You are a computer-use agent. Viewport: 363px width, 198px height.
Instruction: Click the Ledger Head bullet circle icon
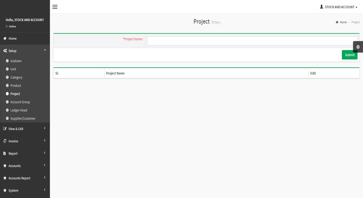pos(7,110)
